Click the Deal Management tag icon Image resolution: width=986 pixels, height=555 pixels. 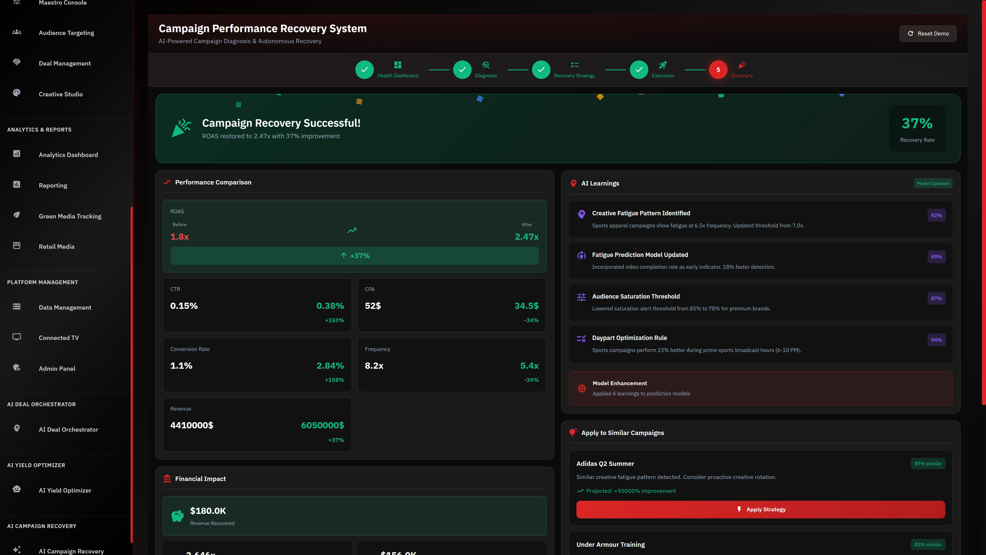tap(16, 62)
